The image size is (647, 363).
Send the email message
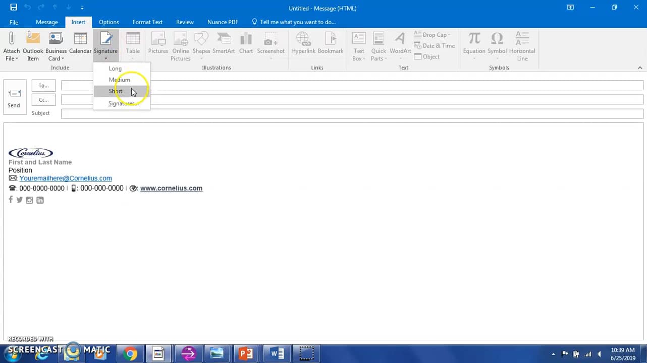click(14, 97)
